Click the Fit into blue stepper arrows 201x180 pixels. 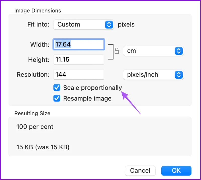(x=109, y=25)
